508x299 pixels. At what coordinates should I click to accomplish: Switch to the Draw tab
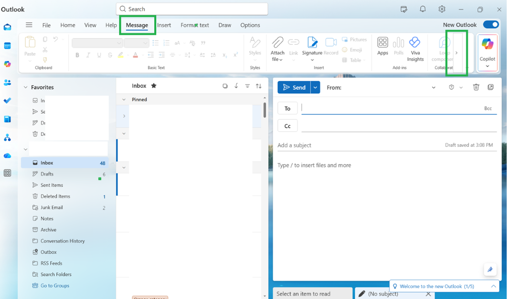point(225,25)
